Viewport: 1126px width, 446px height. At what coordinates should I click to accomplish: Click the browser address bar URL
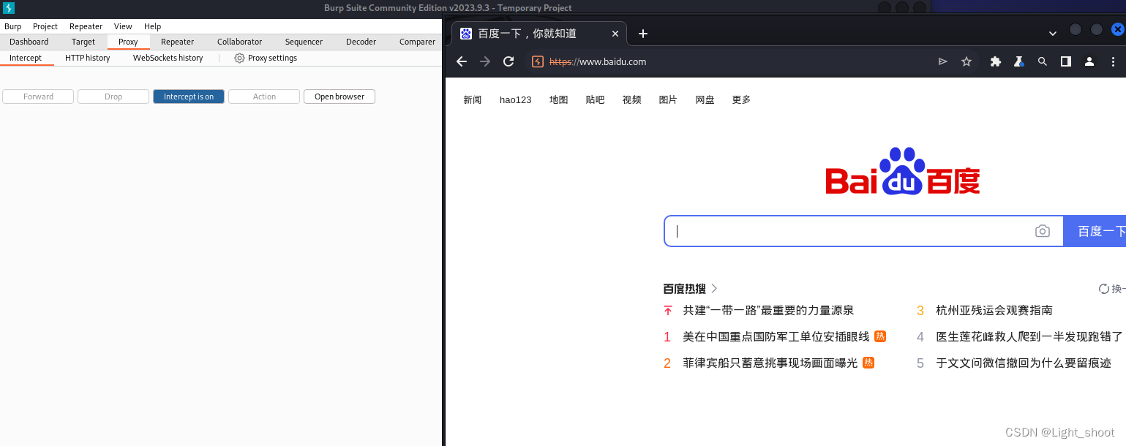tap(598, 61)
